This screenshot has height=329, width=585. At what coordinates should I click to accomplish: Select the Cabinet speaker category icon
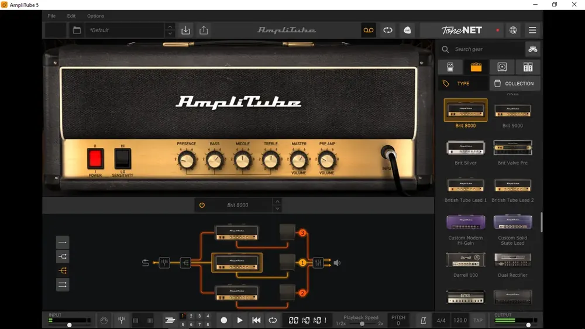(502, 67)
